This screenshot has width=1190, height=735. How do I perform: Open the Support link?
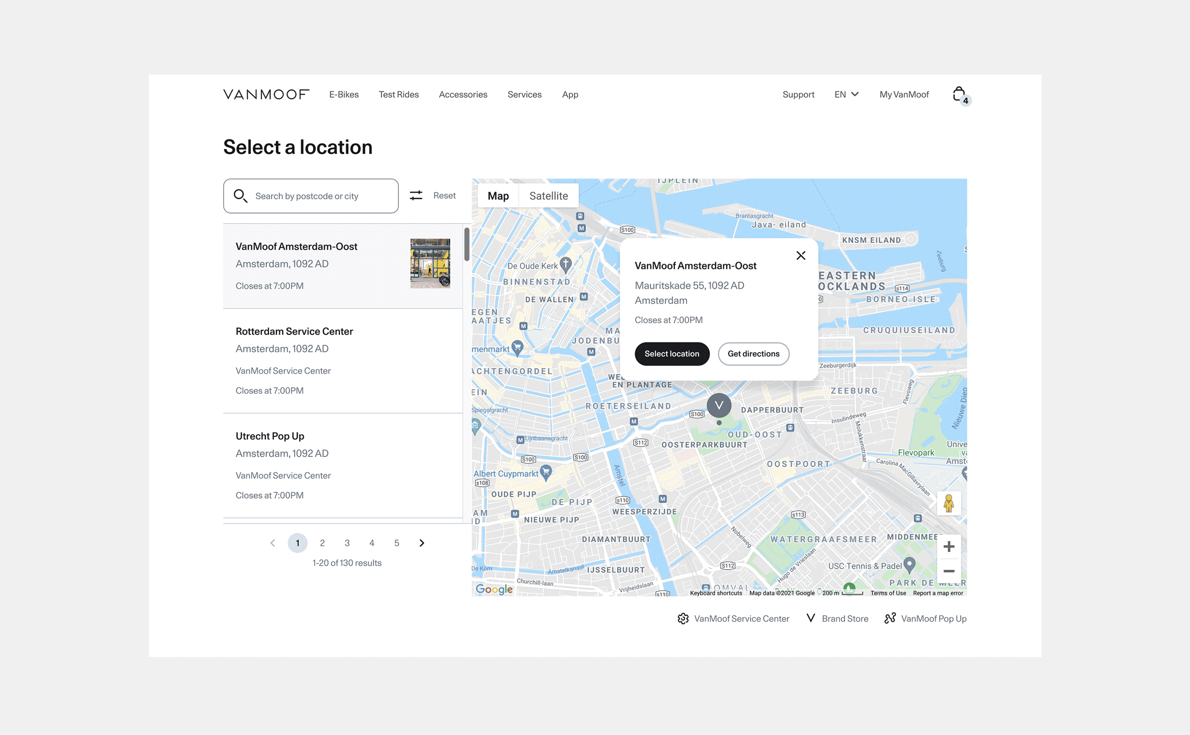click(798, 94)
